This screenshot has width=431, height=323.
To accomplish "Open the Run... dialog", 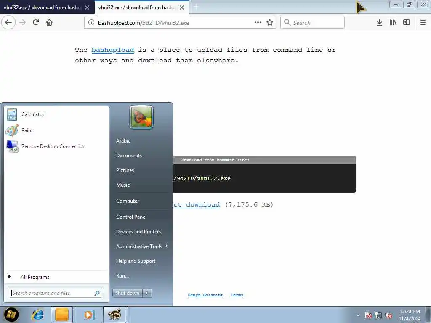I will (x=122, y=276).
